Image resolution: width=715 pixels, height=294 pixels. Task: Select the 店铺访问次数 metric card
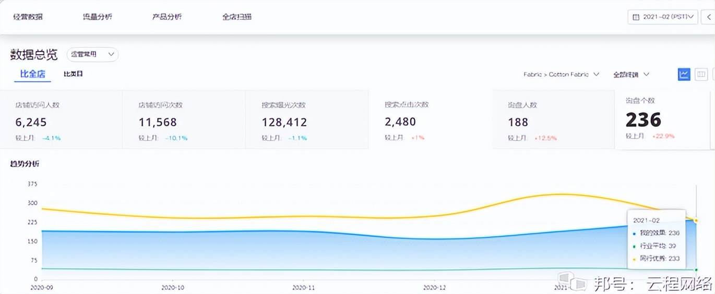point(184,119)
